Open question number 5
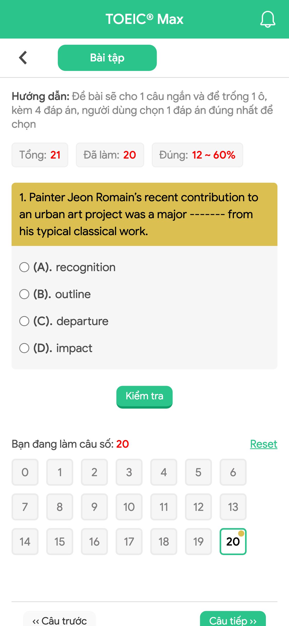 (198, 472)
